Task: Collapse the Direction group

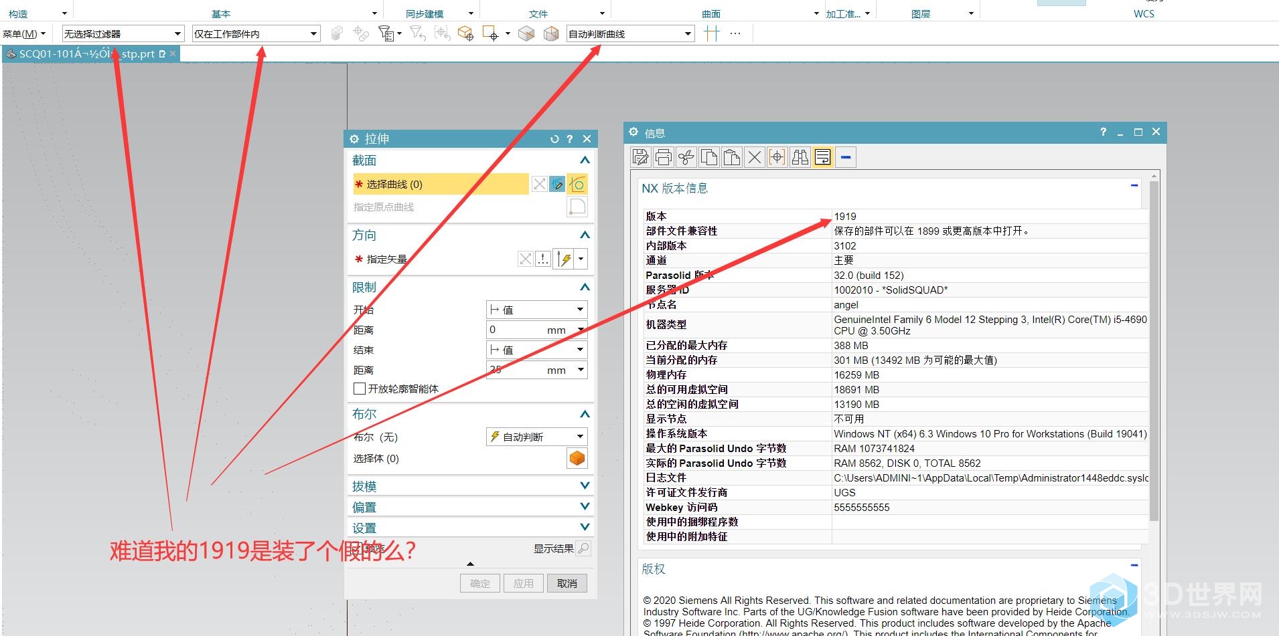Action: [x=585, y=235]
